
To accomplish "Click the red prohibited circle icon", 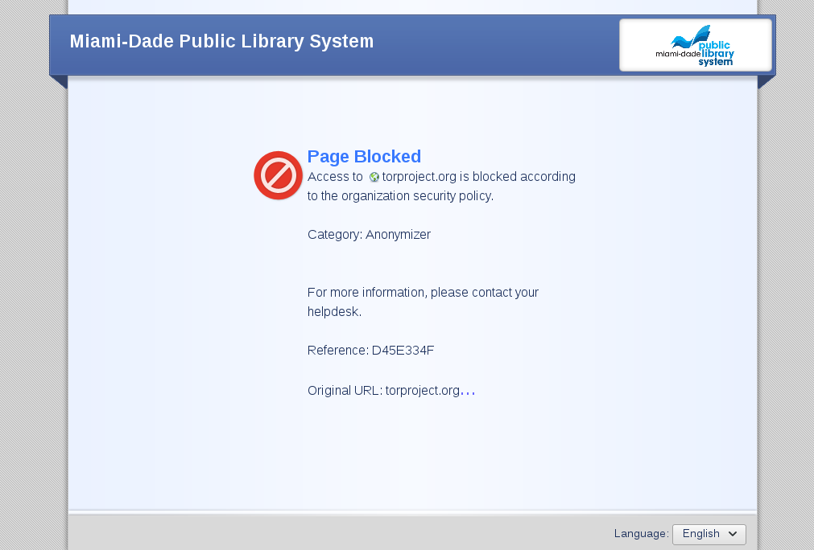I will tap(278, 175).
